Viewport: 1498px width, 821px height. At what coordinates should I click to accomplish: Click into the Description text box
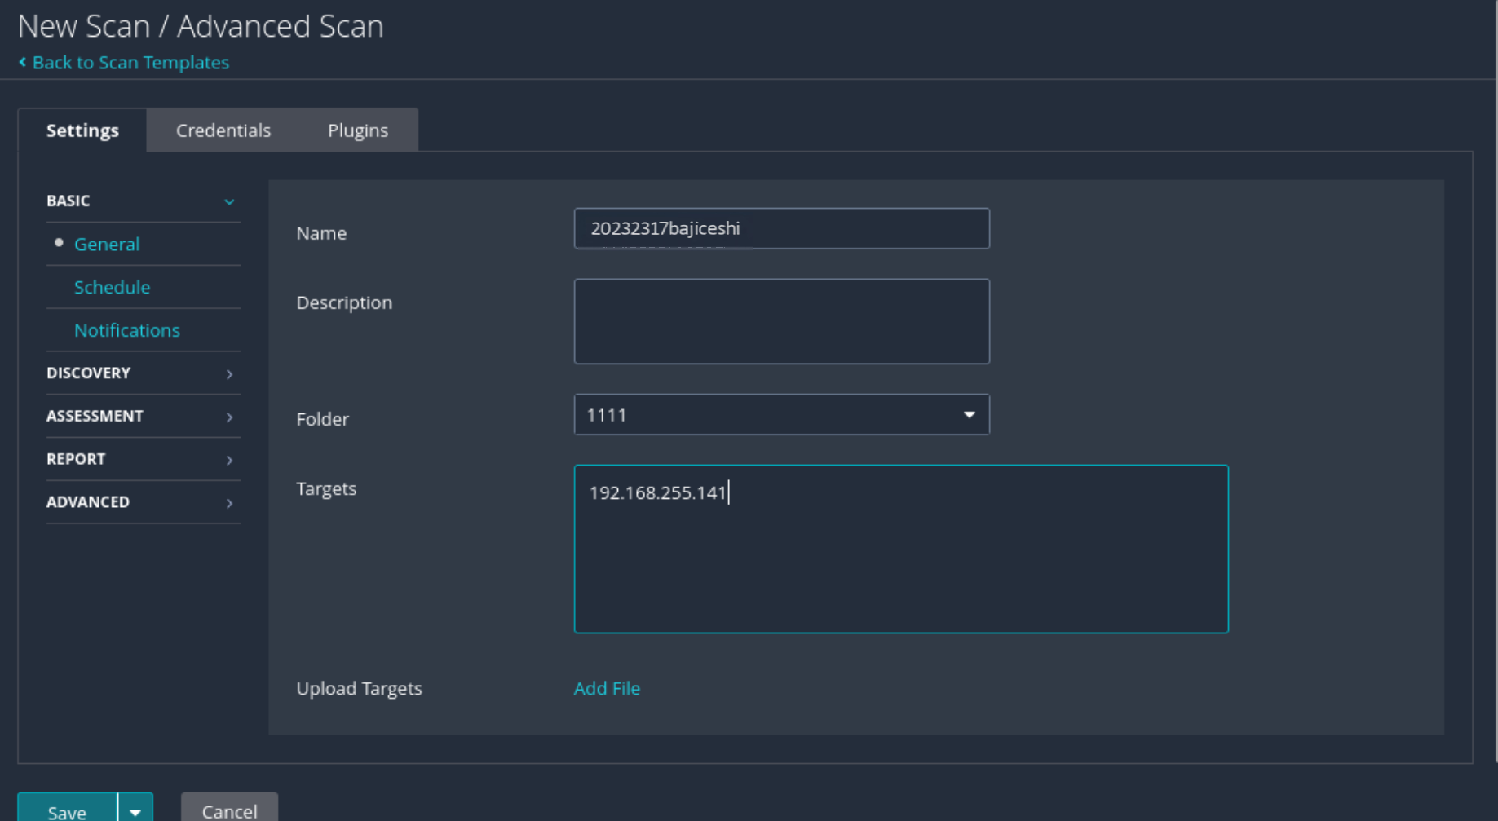781,321
